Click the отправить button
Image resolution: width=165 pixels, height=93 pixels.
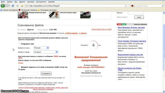click(46, 73)
